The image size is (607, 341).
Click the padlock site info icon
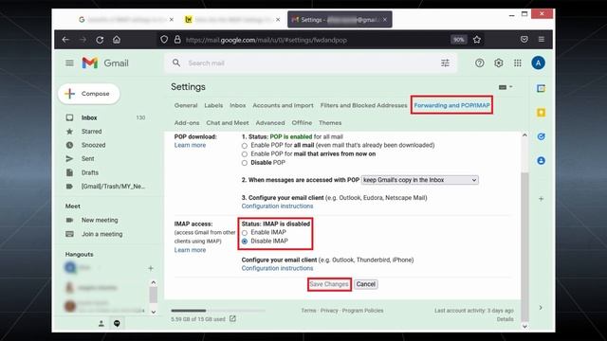click(177, 40)
